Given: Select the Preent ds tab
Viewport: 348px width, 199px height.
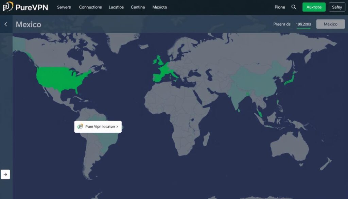Looking at the screenshot, I should pos(282,24).
